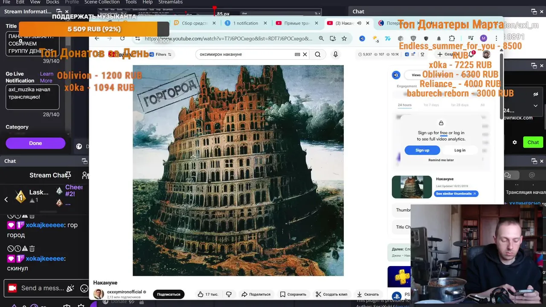Click the Сохранить save button
The width and height of the screenshot is (546, 307).
pyautogui.click(x=293, y=294)
